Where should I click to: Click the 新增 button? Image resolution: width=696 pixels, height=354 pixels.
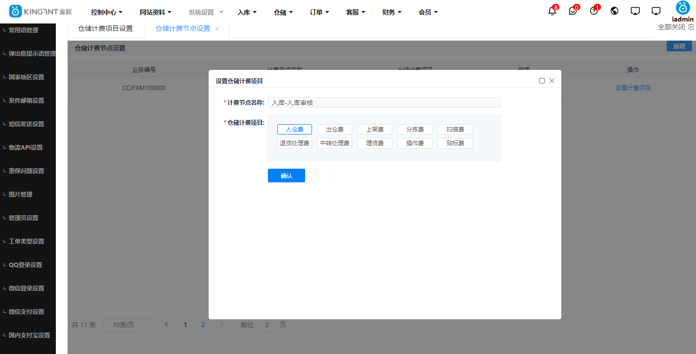pyautogui.click(x=679, y=45)
